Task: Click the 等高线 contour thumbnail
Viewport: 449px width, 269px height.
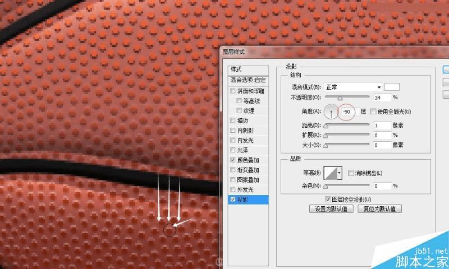Action: 331,173
